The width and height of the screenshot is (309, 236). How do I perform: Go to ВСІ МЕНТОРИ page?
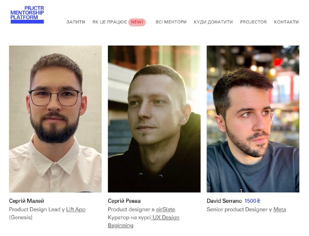point(171,22)
